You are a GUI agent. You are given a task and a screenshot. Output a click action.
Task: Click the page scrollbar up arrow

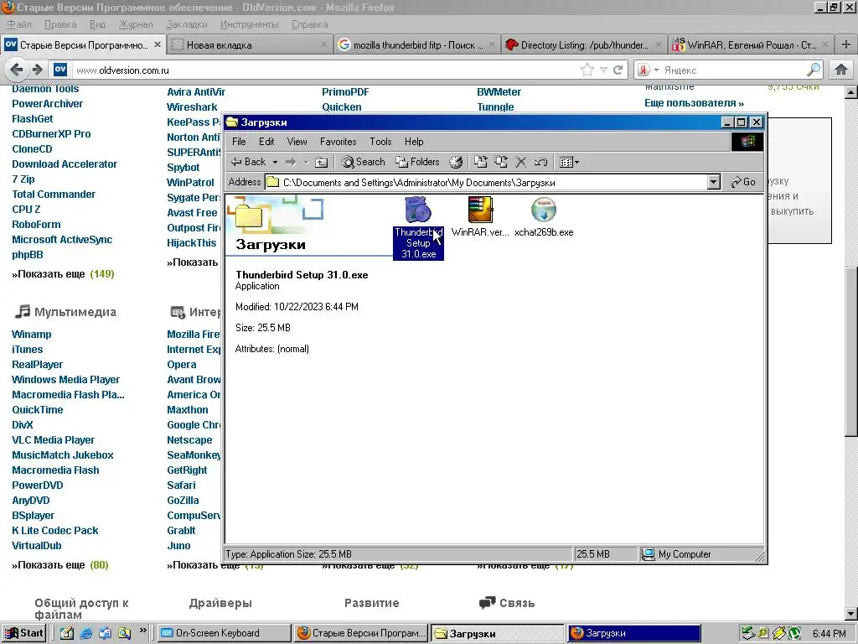click(x=851, y=92)
